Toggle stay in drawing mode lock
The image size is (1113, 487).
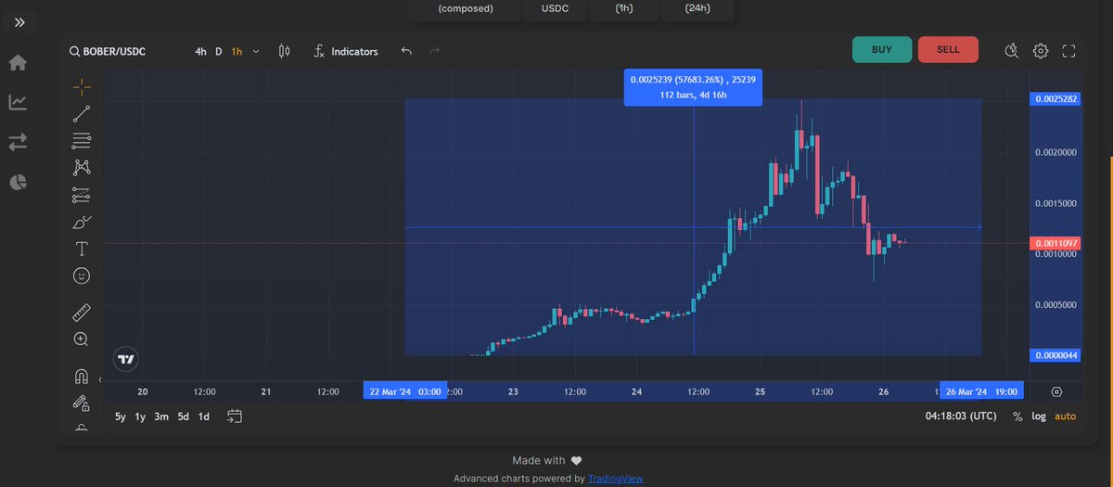[82, 404]
